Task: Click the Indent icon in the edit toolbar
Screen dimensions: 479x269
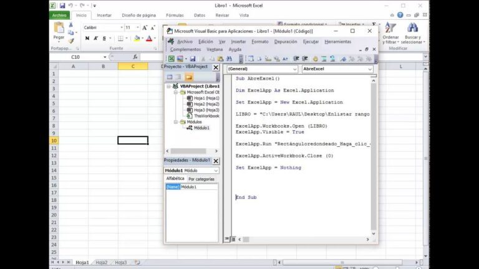Action: (296, 59)
